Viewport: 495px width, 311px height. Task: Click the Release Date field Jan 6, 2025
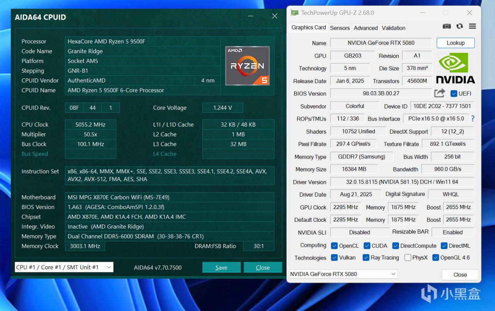click(x=350, y=81)
